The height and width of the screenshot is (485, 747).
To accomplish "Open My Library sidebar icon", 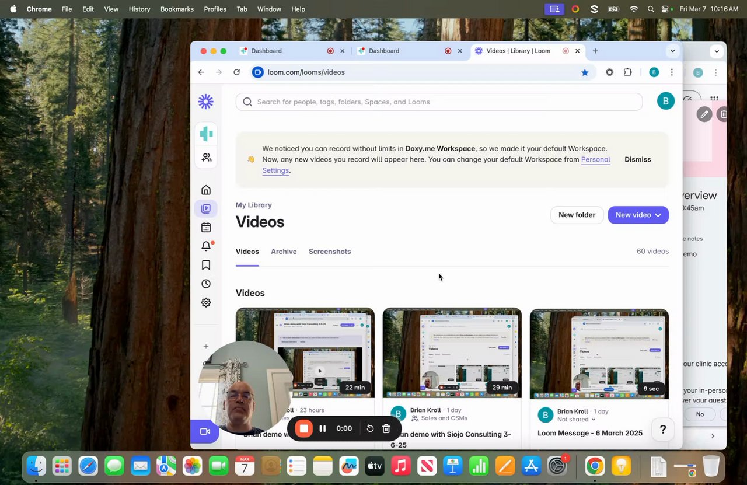I will click(x=206, y=208).
